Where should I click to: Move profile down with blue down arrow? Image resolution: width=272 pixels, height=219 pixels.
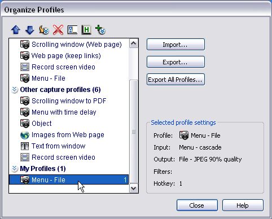30,30
